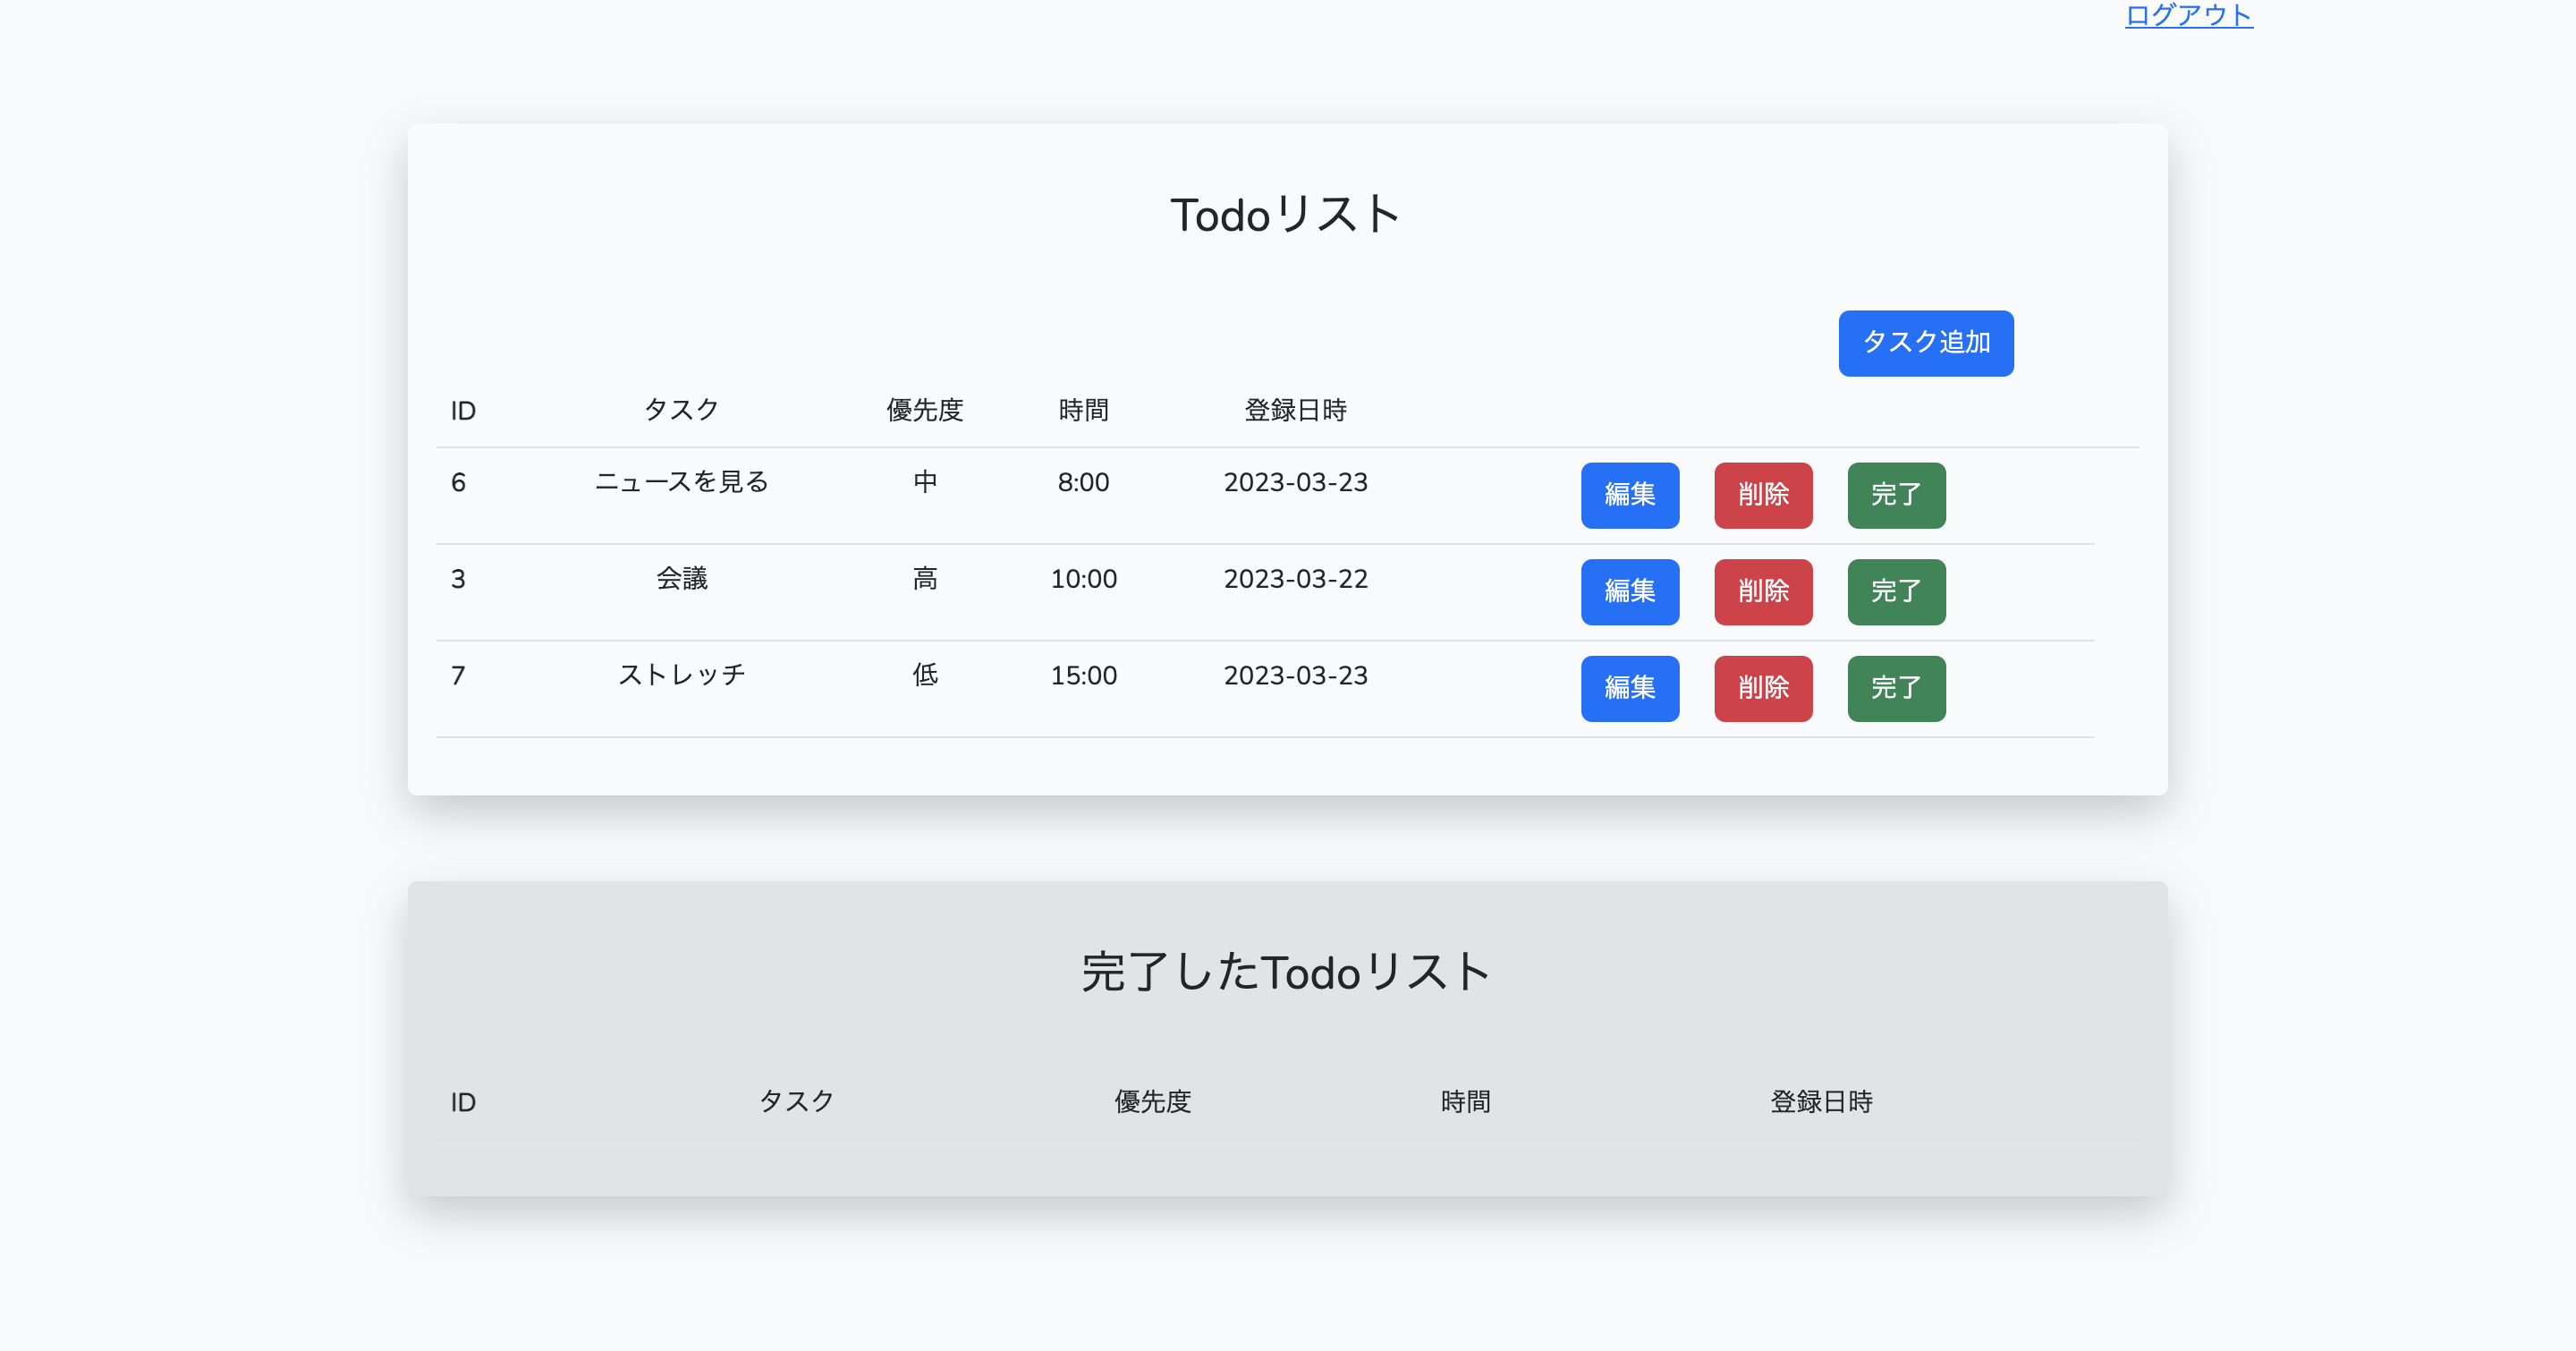Select the task name 会議

[681, 578]
